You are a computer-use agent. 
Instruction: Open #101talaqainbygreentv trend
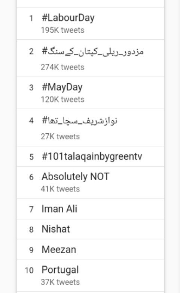(x=91, y=156)
